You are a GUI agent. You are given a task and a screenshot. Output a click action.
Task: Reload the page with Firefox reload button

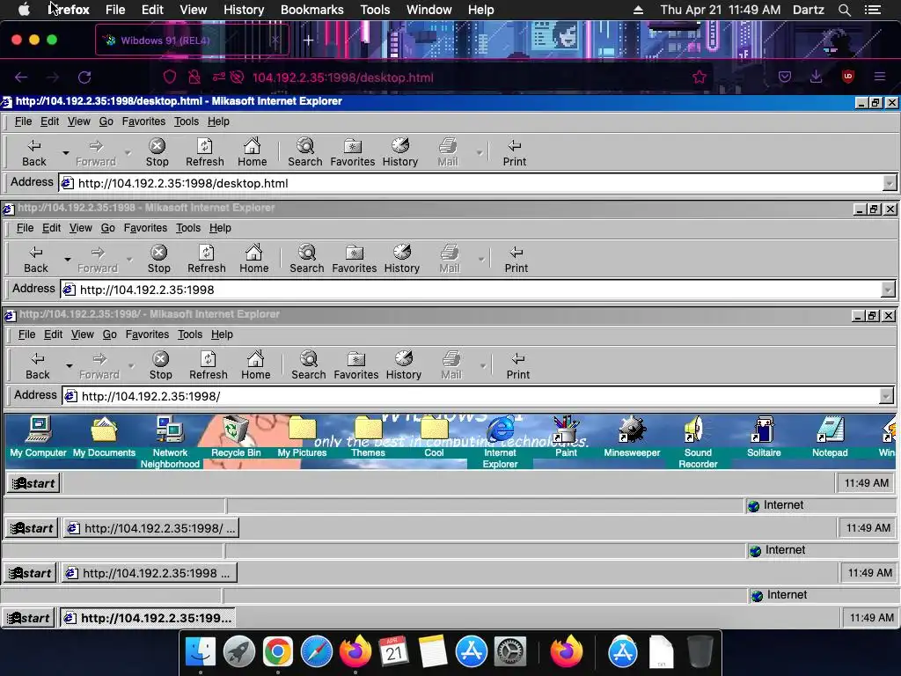(x=84, y=77)
